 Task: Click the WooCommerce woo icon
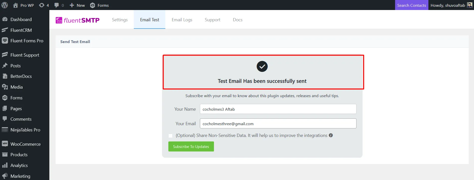(x=5, y=144)
